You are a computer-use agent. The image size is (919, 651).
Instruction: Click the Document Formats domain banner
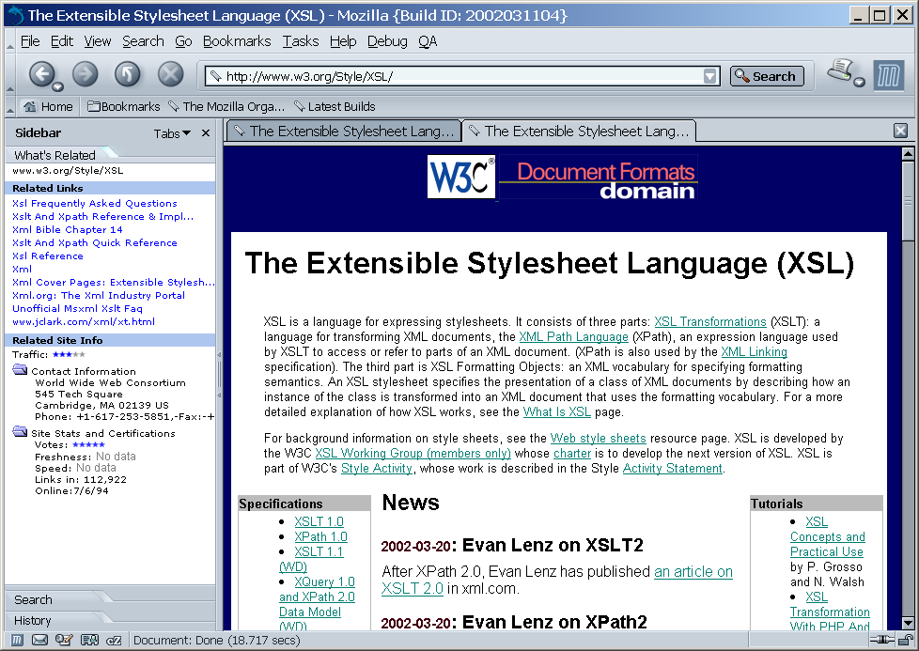(x=598, y=178)
